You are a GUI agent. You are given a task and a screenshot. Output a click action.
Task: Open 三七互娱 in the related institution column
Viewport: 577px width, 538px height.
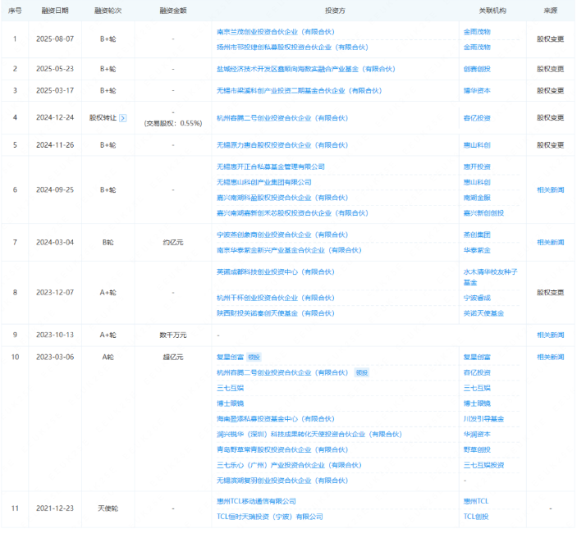[477, 389]
